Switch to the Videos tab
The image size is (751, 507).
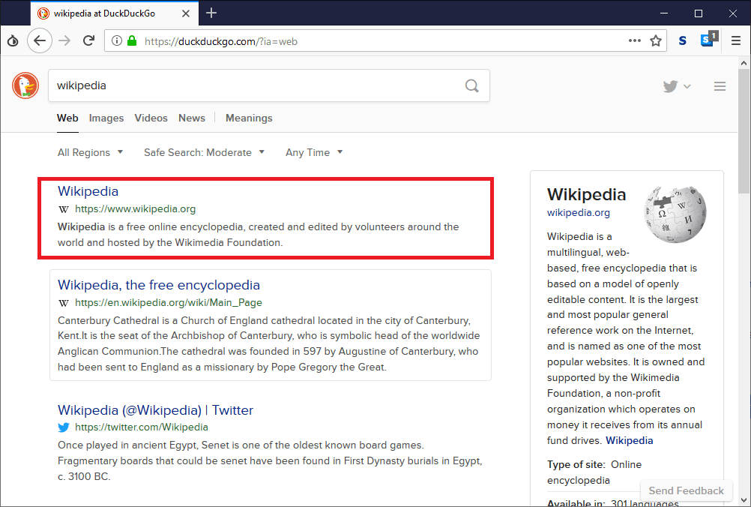click(x=151, y=118)
